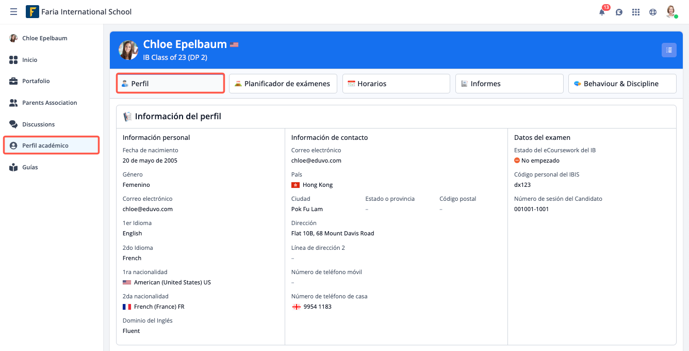This screenshot has width=689, height=351.
Task: Open the notifications bell
Action: (x=602, y=12)
